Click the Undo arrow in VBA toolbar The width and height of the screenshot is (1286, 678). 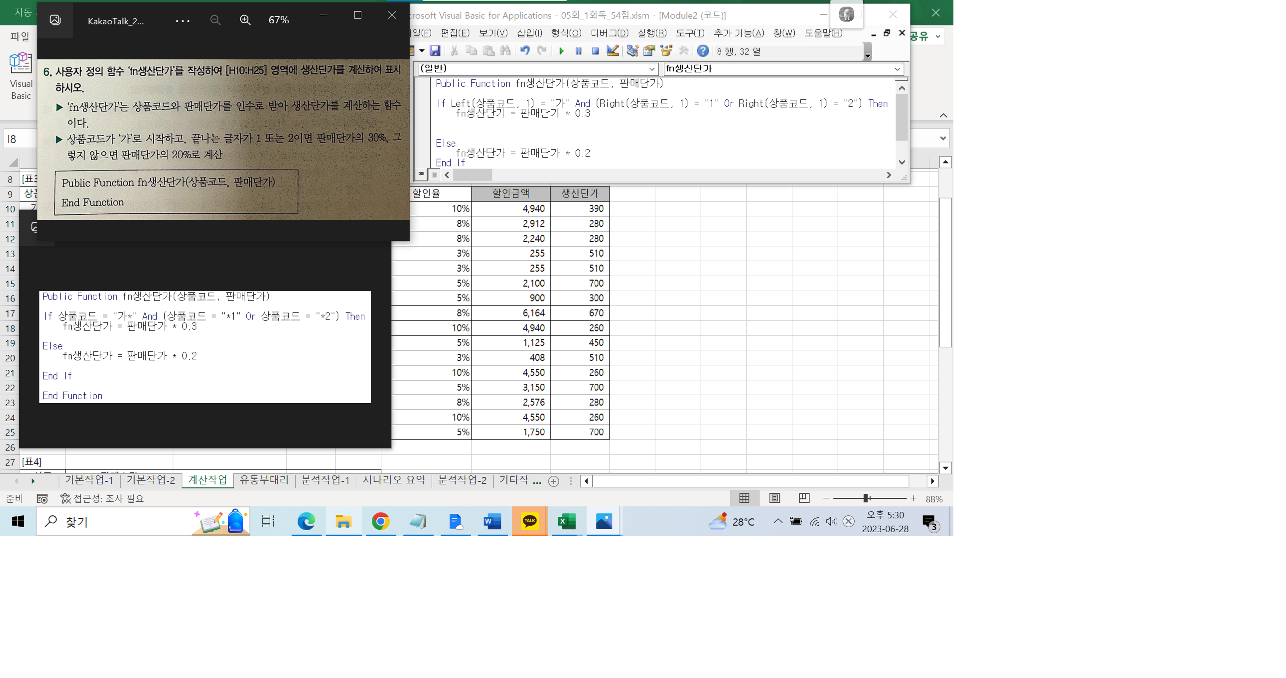525,51
